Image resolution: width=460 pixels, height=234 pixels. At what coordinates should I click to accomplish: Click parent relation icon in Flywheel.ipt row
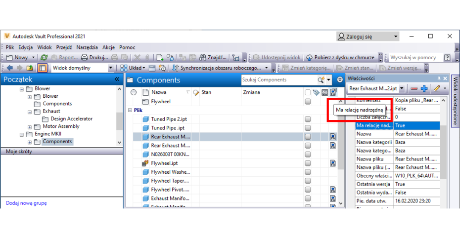pyautogui.click(x=333, y=163)
